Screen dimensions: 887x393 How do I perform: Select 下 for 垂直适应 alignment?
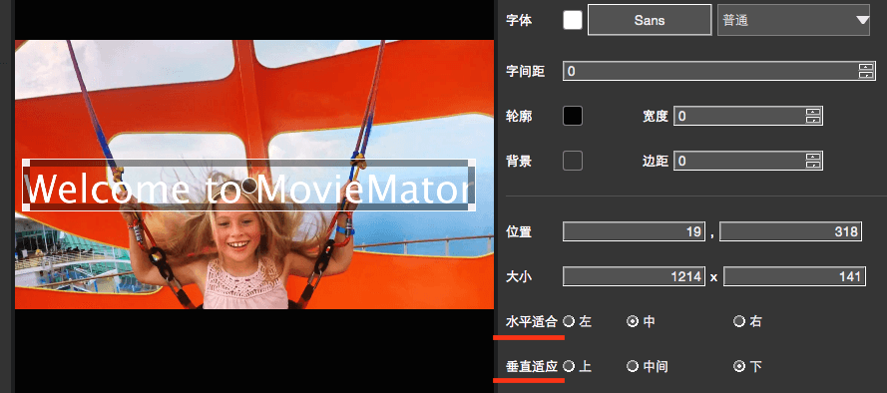coord(739,366)
